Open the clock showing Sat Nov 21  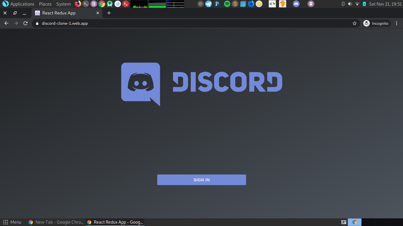pos(385,4)
